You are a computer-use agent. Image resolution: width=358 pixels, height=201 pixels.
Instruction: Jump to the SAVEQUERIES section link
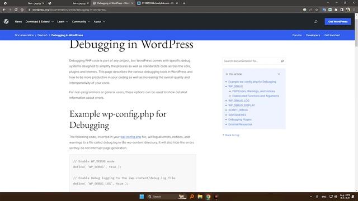tap(237, 115)
